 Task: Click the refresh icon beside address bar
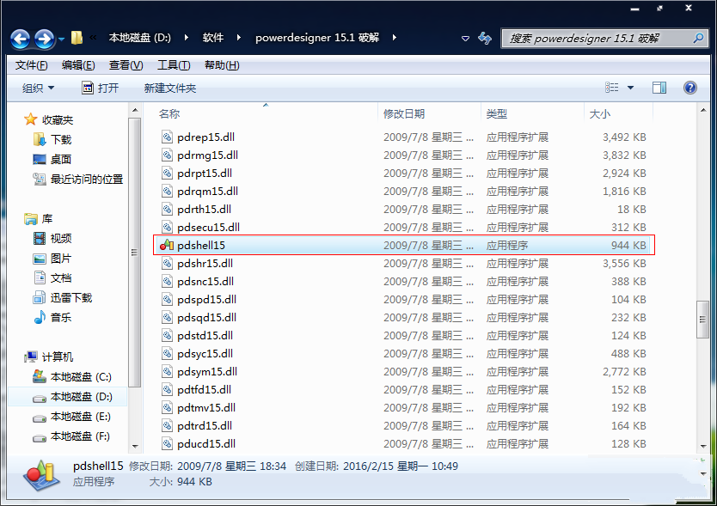tap(485, 39)
